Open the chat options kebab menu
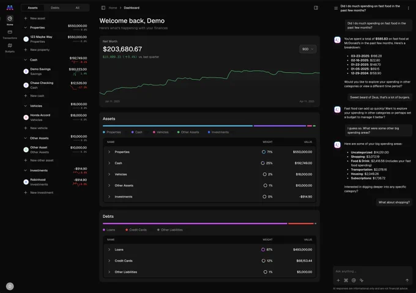 408,8
